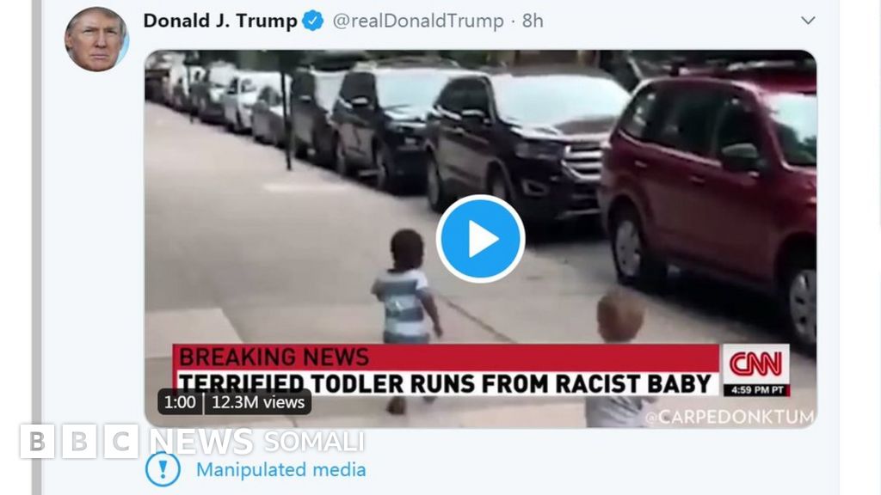Open the @realDonaldTrump handle link
The width and height of the screenshot is (881, 495).
pyautogui.click(x=418, y=21)
